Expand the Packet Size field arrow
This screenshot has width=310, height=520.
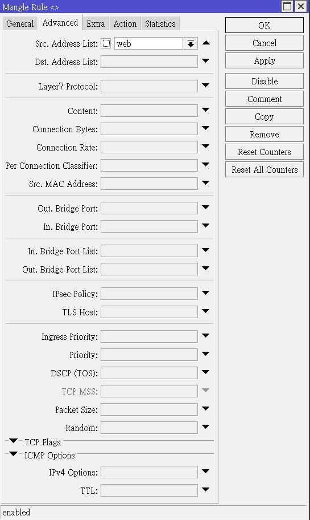coord(205,409)
